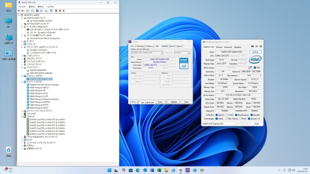
Task: Open the GPU-Z hamburger menu
Action: point(261,47)
